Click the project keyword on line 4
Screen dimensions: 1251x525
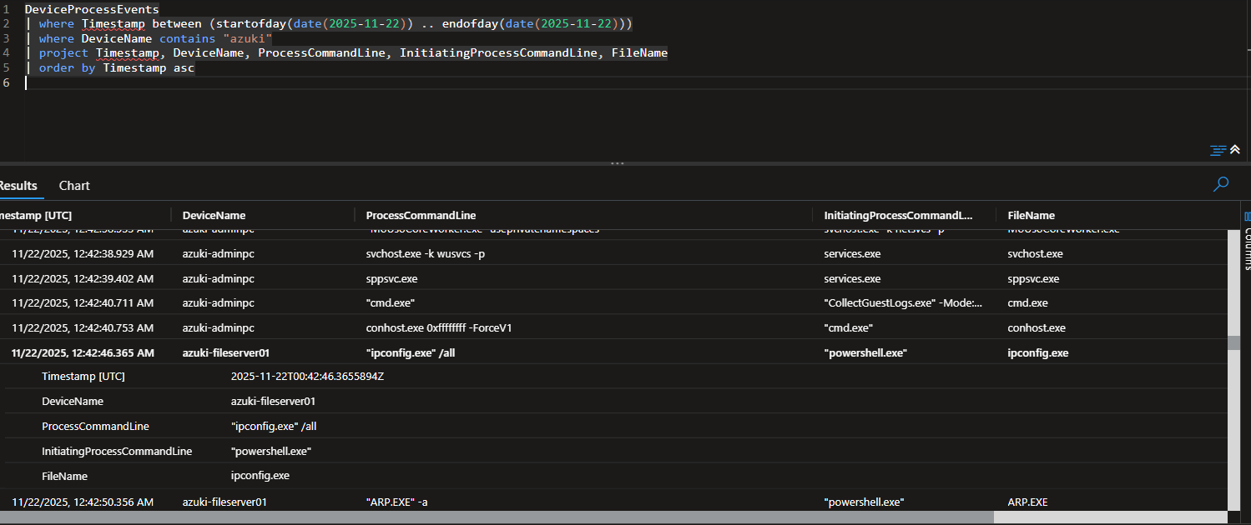point(63,52)
